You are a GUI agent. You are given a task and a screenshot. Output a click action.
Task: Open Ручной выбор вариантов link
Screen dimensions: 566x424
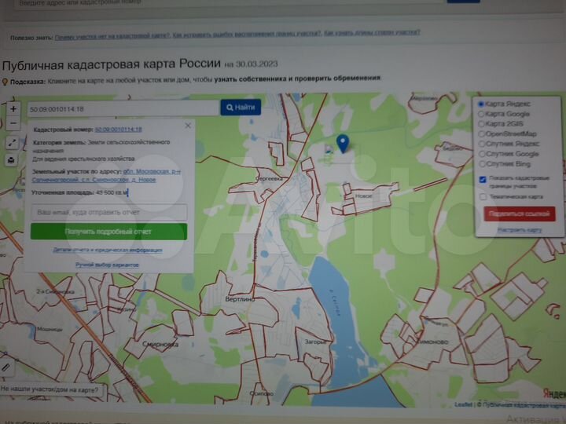107,265
